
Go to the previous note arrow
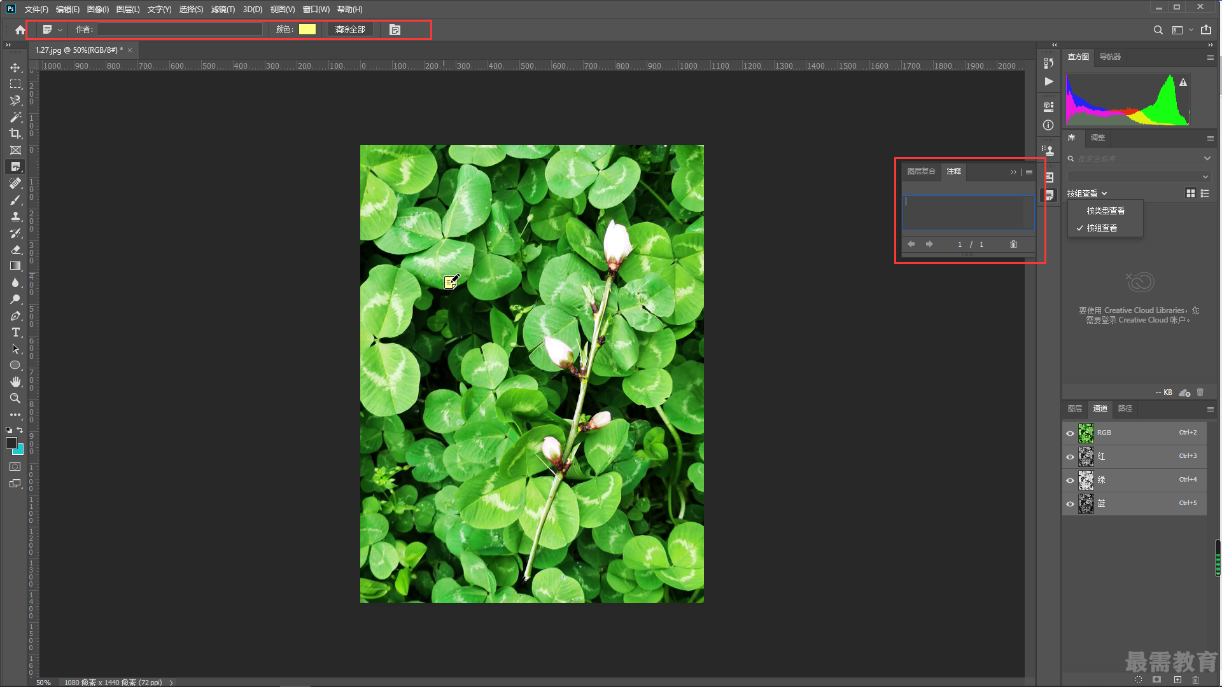911,244
